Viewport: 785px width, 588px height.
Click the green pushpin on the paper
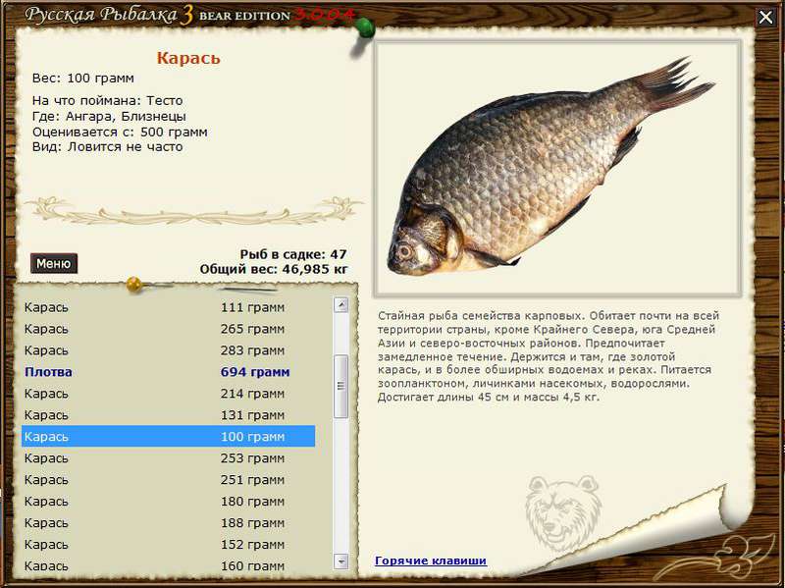[x=364, y=27]
